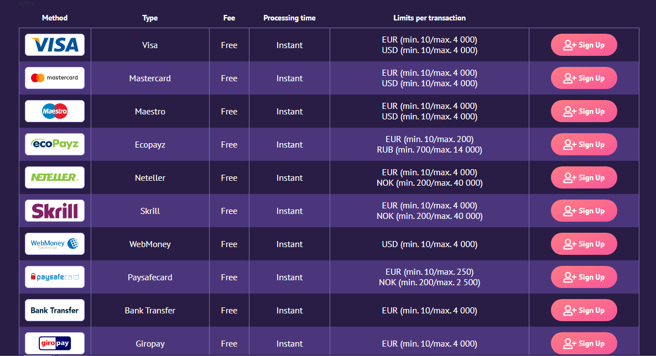Click the Maestro payment logo
656x356 pixels.
(54, 111)
